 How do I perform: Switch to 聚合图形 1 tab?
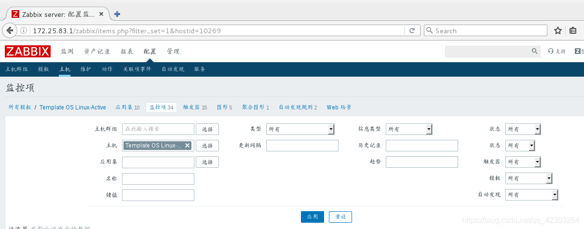256,107
